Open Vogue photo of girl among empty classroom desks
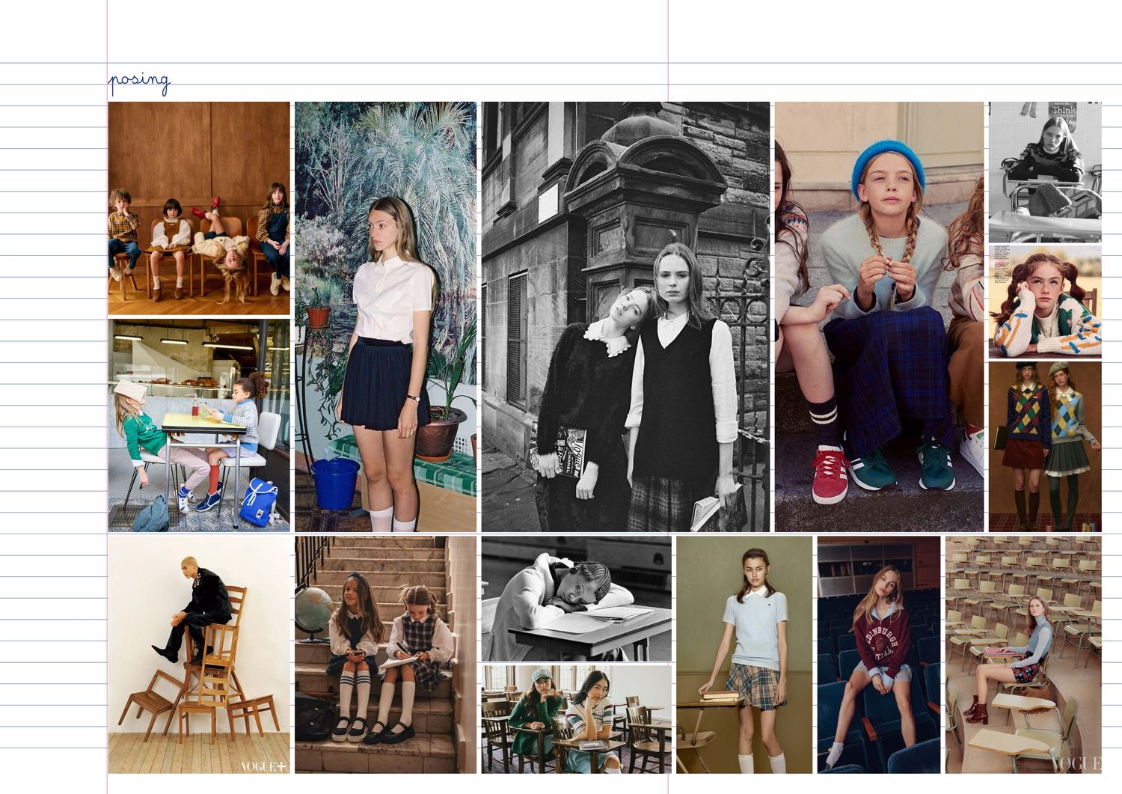Screen dimensions: 1122x794 [x=1023, y=655]
